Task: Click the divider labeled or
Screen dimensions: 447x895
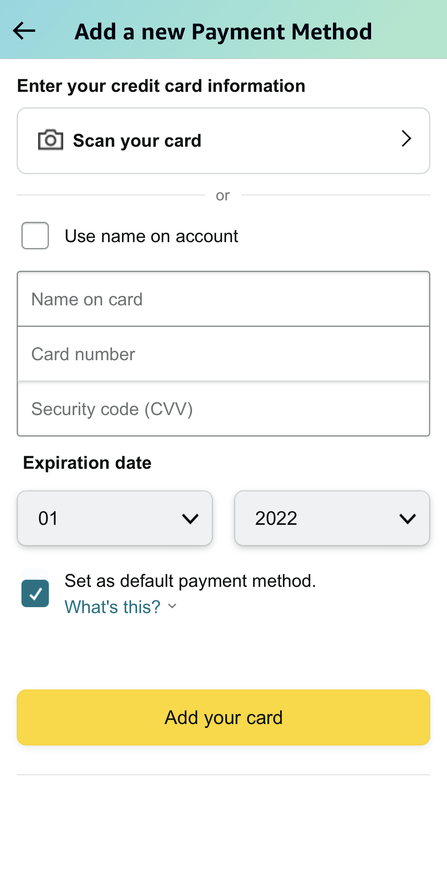Action: tap(223, 195)
